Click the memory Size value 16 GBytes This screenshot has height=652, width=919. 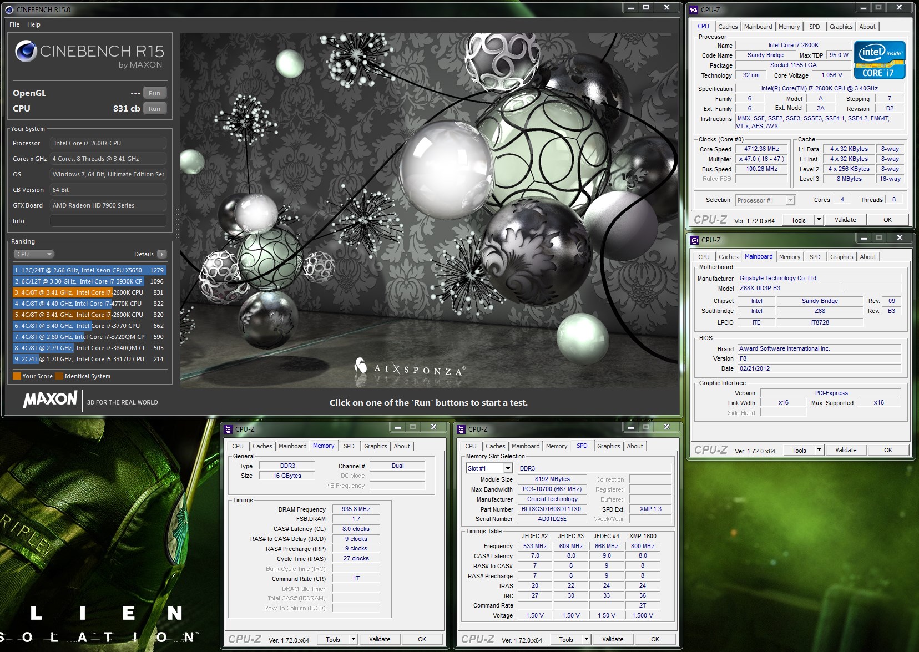click(x=287, y=476)
